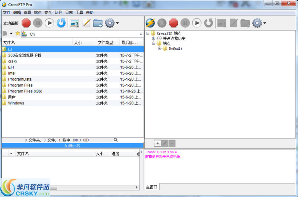Click the queue 进度 column header
The image size is (298, 197).
tap(123, 154)
